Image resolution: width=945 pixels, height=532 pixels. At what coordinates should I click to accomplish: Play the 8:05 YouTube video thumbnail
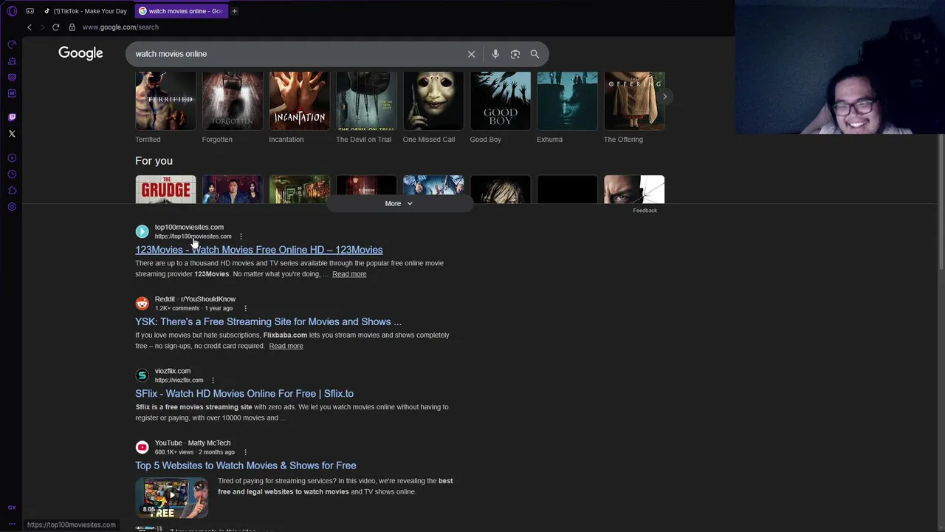coord(171,498)
